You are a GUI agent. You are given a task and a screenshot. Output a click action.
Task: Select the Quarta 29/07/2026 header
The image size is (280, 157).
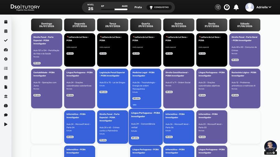click(x=146, y=25)
